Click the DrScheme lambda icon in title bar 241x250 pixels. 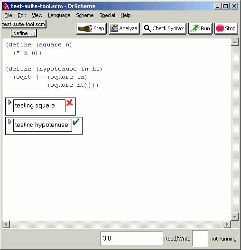click(x=7, y=6)
